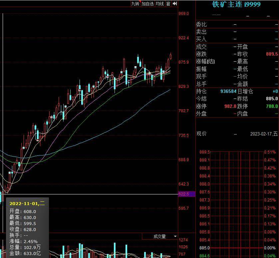This screenshot has width=279, height=258.
Task: Click the 735.5 price axis label
Action: coord(184,135)
